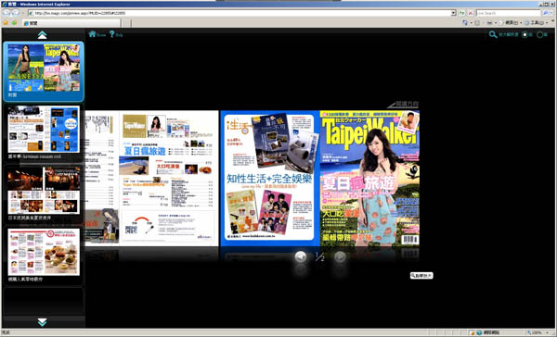Select the first zoom level radio button
The height and width of the screenshot is (337, 557).
tap(525, 35)
